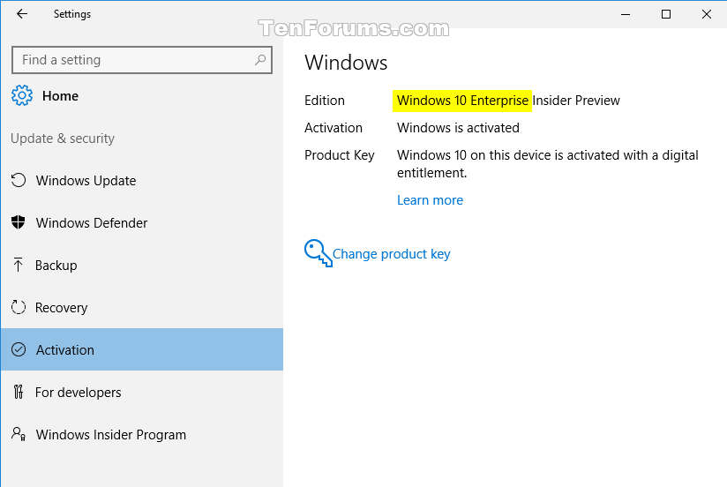Click the Home gear icon
The image size is (727, 487).
coord(22,95)
